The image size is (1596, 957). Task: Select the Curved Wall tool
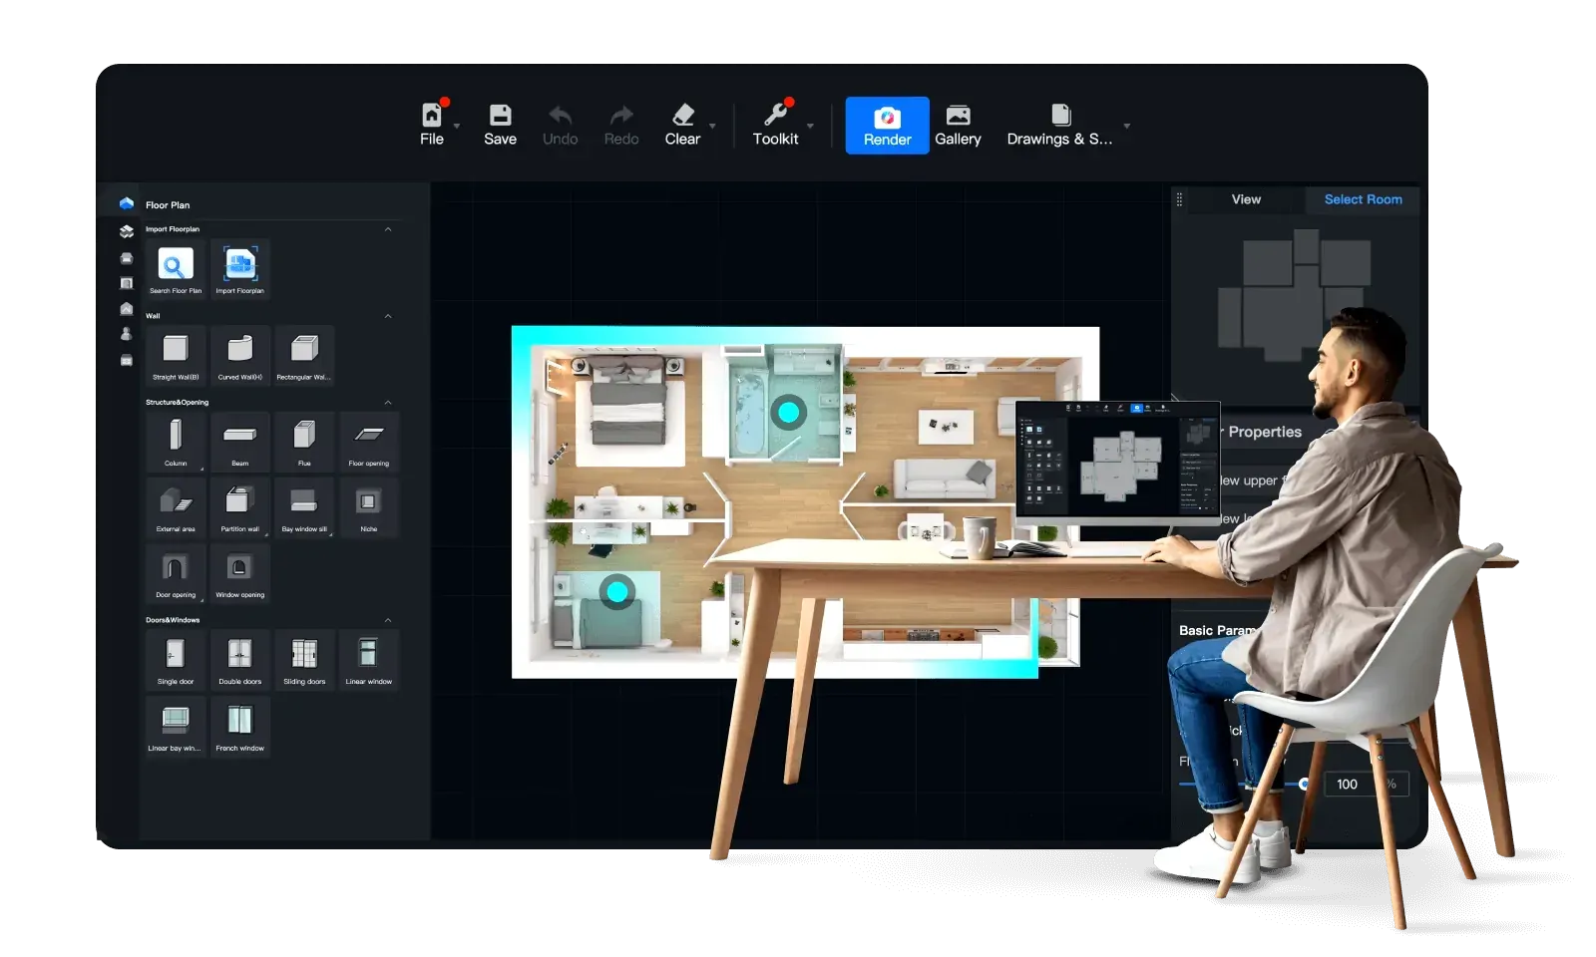239,351
